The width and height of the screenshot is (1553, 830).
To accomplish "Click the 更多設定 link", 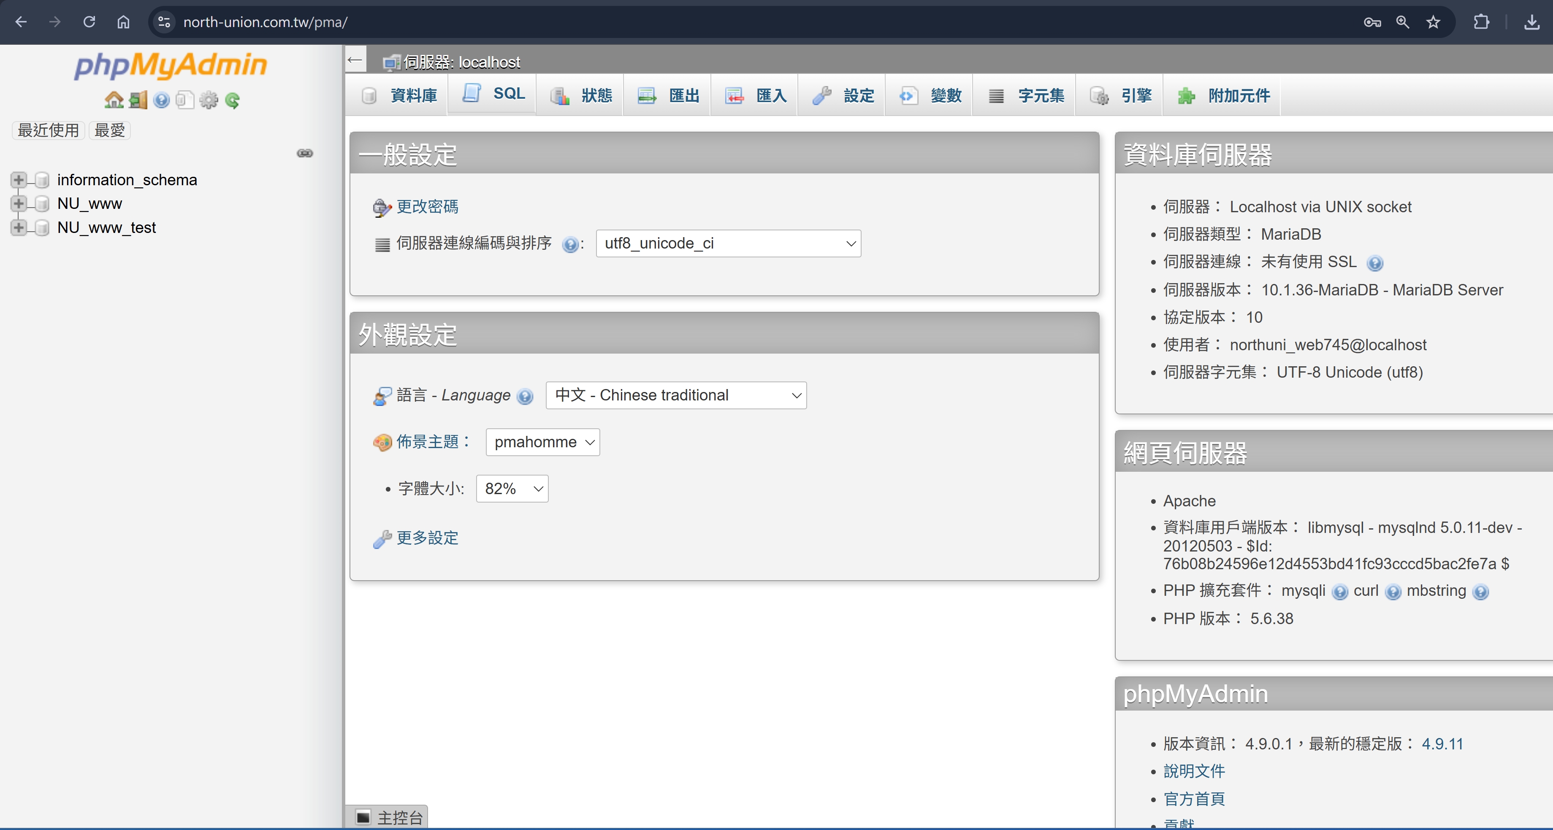I will coord(428,538).
